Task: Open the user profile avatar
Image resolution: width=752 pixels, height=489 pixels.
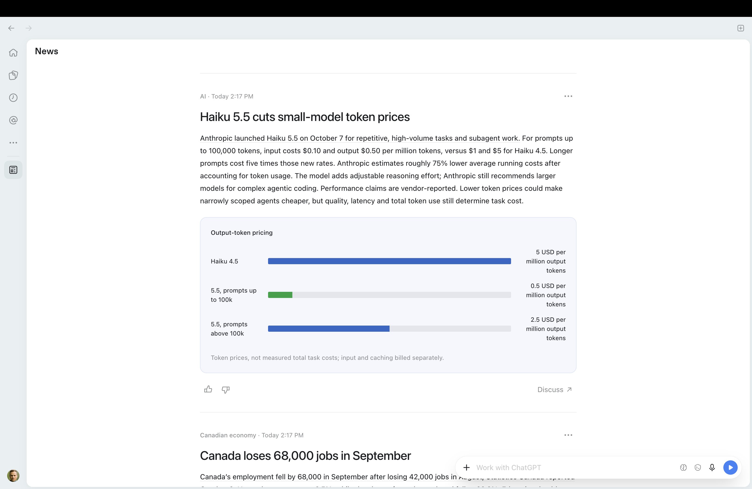Action: (x=13, y=475)
